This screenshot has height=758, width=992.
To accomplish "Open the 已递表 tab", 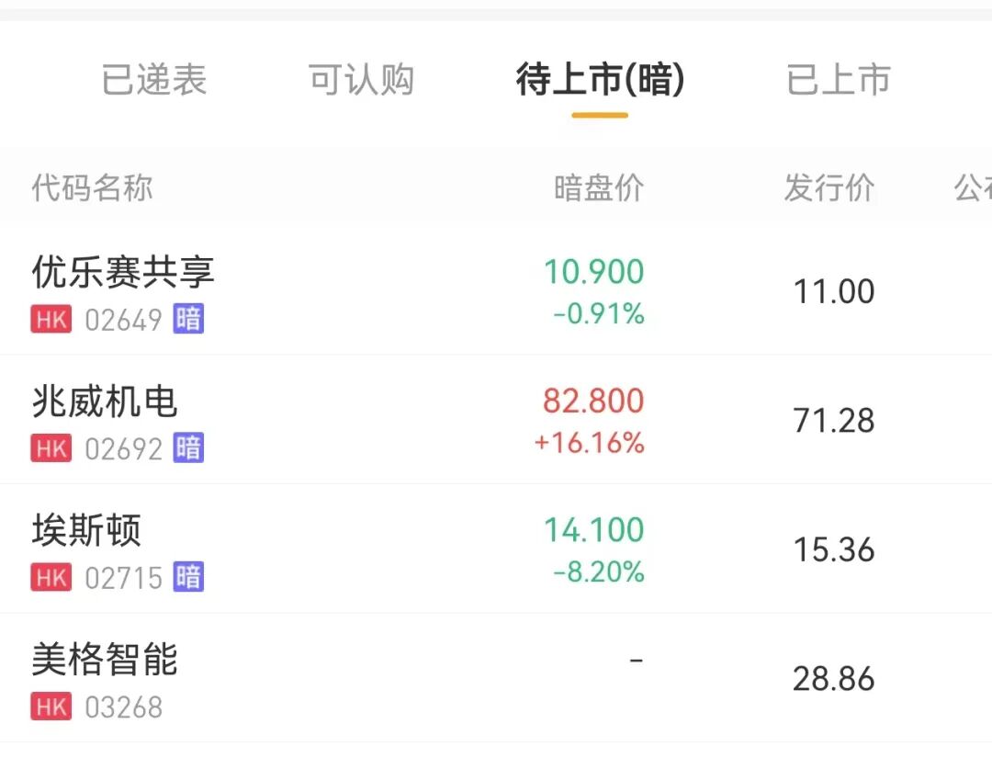I will (154, 80).
